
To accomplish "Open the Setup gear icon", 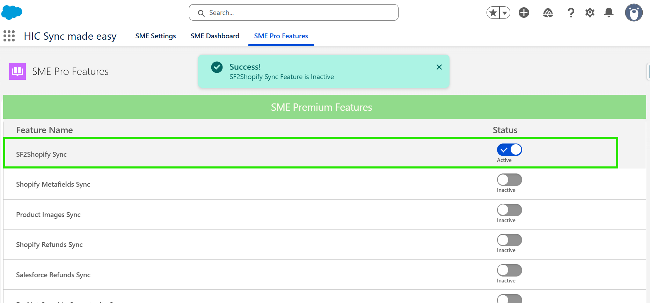I will coord(590,13).
